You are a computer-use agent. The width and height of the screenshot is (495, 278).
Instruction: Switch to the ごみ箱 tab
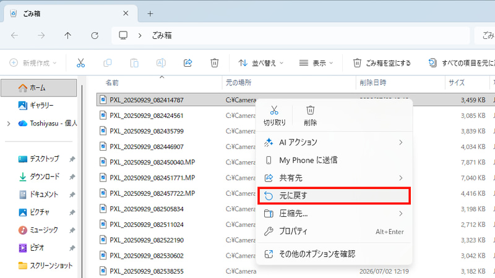70,14
